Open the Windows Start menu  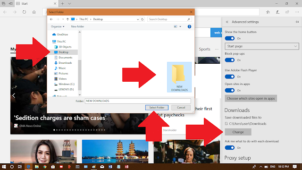tap(4, 167)
